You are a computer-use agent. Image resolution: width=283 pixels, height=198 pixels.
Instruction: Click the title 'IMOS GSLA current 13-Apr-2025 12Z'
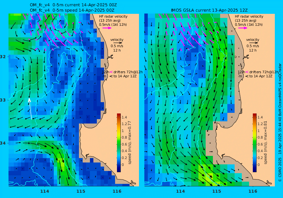click(209, 10)
